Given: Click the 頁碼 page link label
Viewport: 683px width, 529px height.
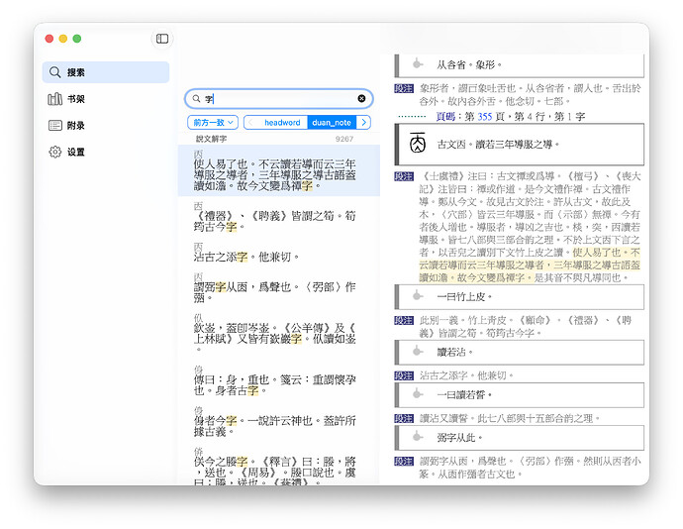Looking at the screenshot, I should (445, 117).
